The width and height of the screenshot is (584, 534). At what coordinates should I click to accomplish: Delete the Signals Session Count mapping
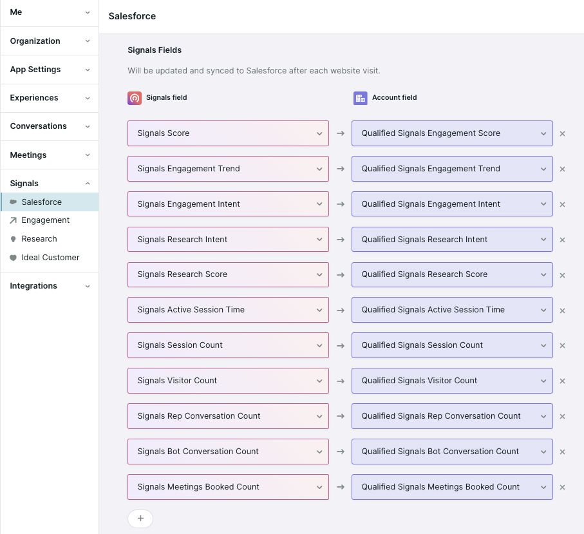tap(562, 345)
